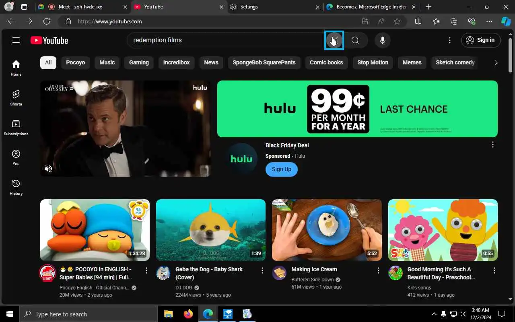Viewport: 515px width, 322px height.
Task: Filter by Music chip
Action: (x=107, y=62)
